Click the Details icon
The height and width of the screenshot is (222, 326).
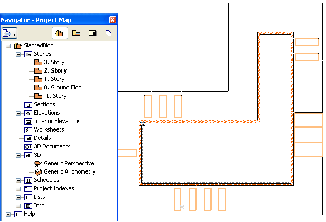(28, 138)
